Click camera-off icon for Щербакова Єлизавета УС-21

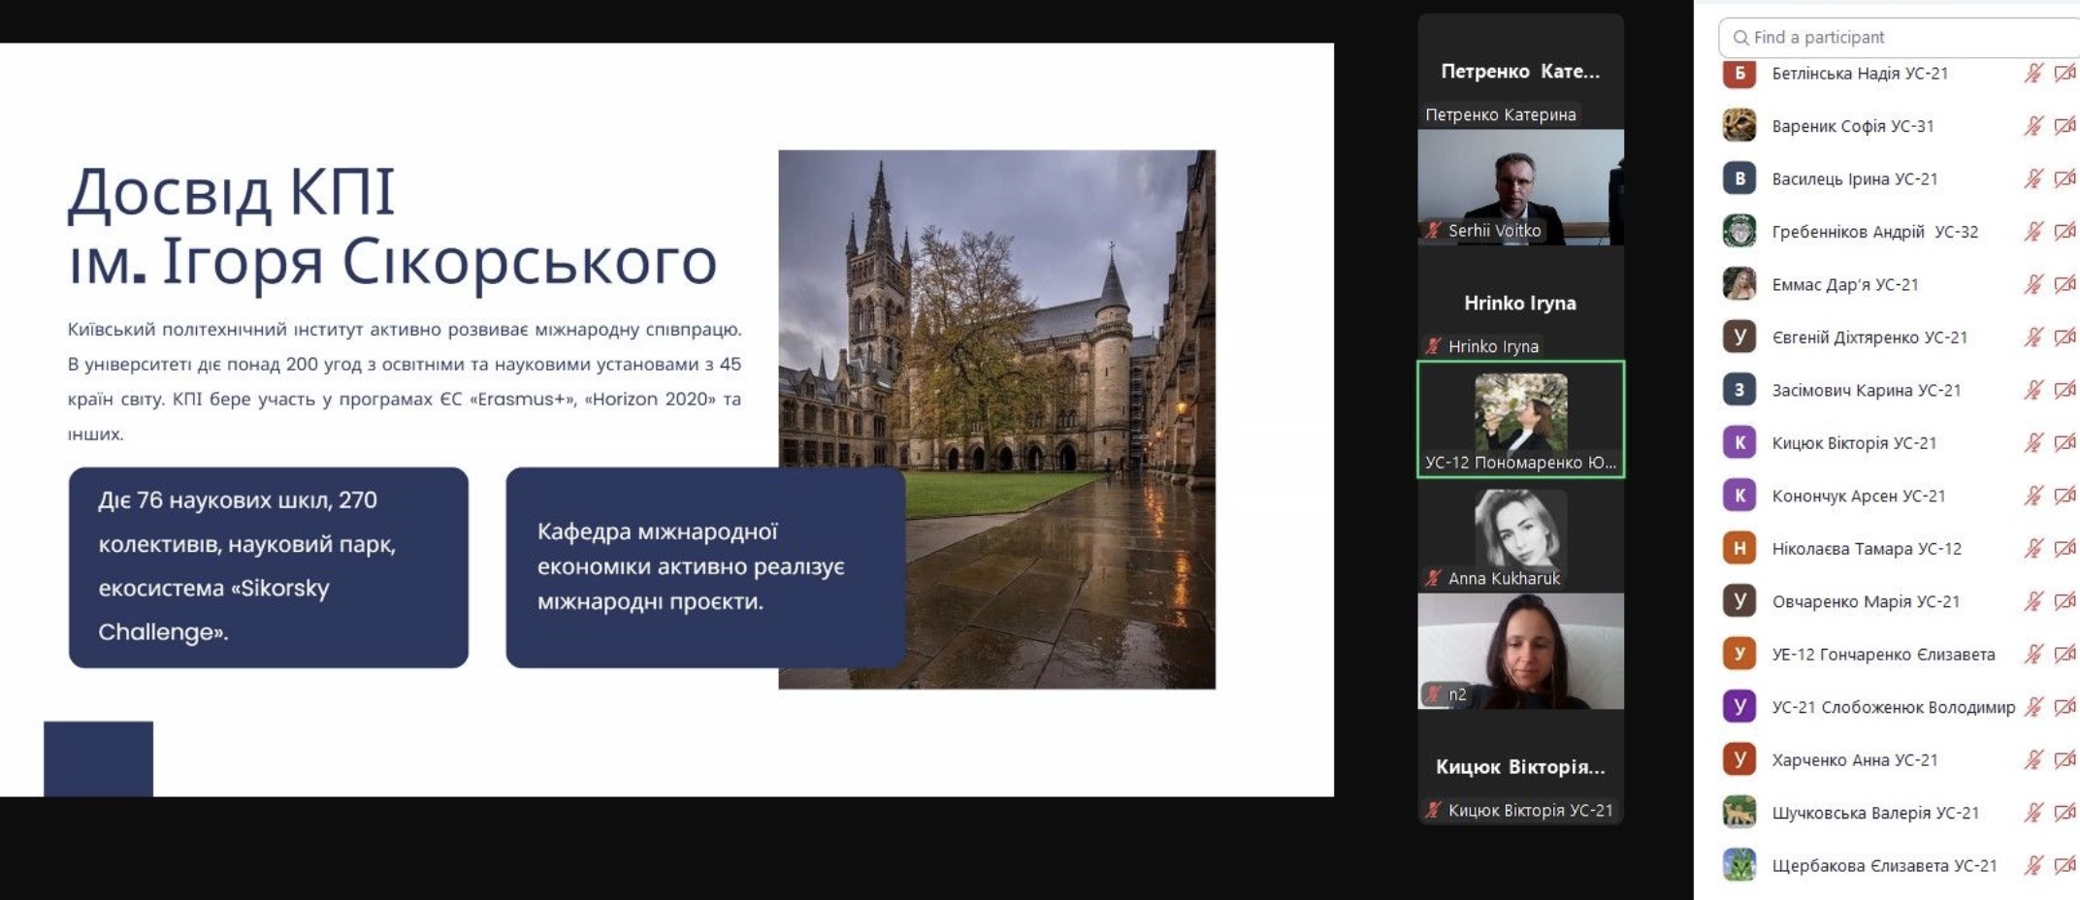point(2065,866)
